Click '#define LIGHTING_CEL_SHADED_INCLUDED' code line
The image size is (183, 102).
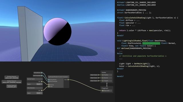[136, 5]
